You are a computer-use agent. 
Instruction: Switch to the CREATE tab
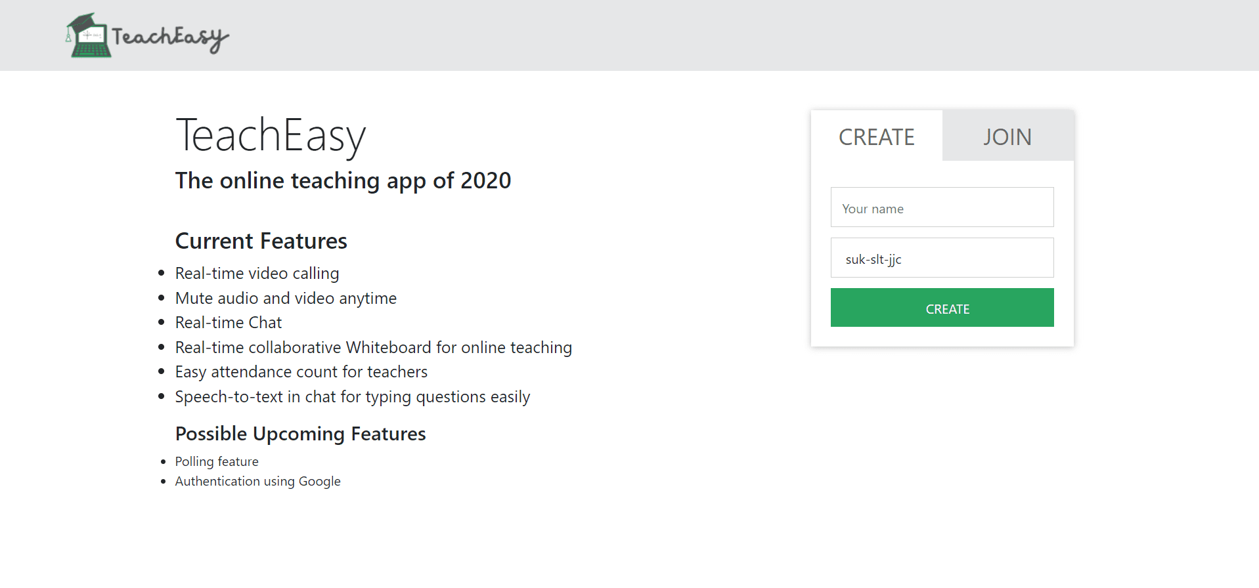[876, 136]
